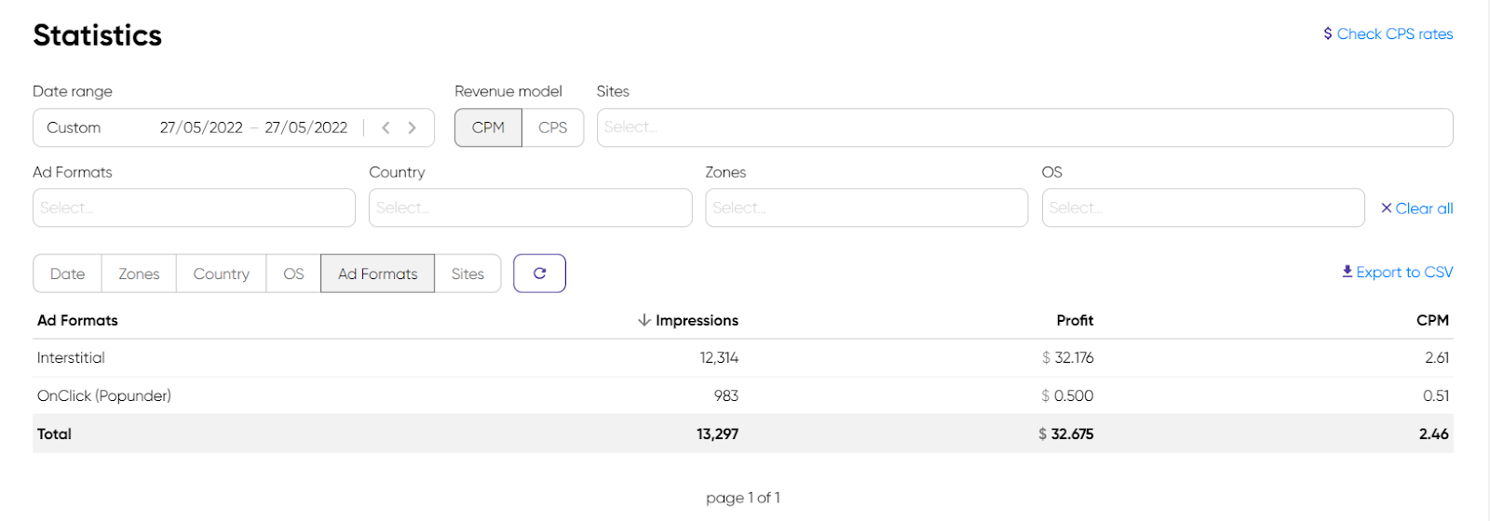This screenshot has height=521, width=1490.
Task: Group statistics by Sites tab
Action: click(467, 274)
